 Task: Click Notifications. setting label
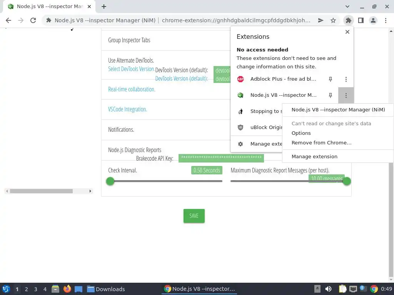[x=121, y=130]
